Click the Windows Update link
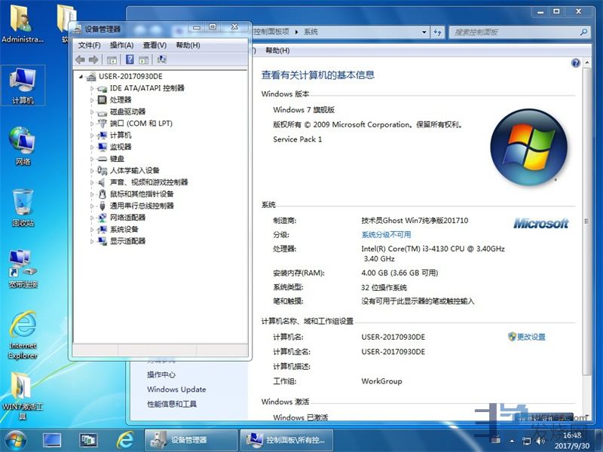603x452 pixels. 176,389
